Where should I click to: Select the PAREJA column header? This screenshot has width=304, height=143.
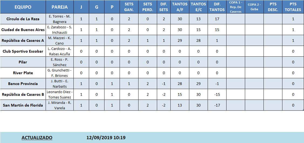coord(59,7)
